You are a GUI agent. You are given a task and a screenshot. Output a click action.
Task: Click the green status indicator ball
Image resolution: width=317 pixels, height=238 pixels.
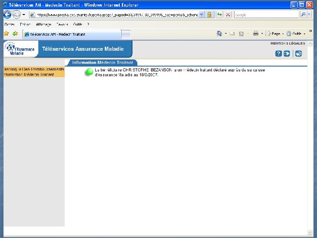89,72
